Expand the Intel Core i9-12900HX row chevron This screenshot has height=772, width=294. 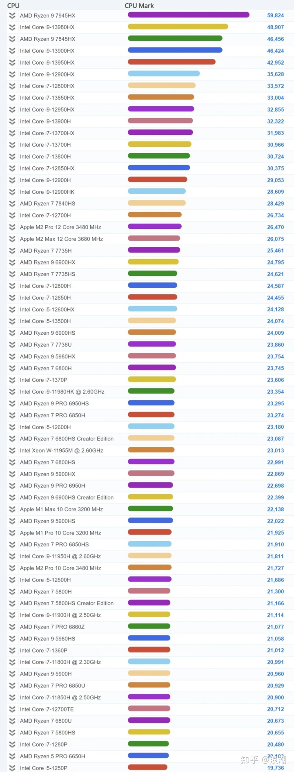coord(12,74)
